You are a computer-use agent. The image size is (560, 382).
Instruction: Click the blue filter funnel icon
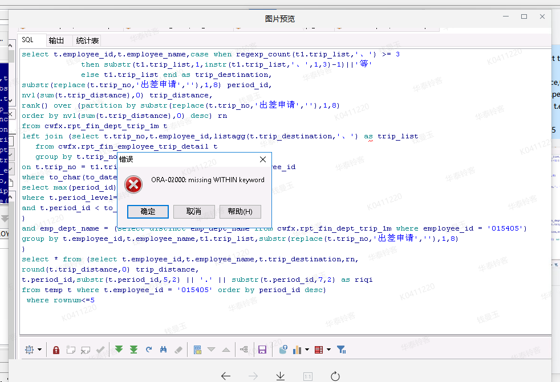(x=342, y=350)
